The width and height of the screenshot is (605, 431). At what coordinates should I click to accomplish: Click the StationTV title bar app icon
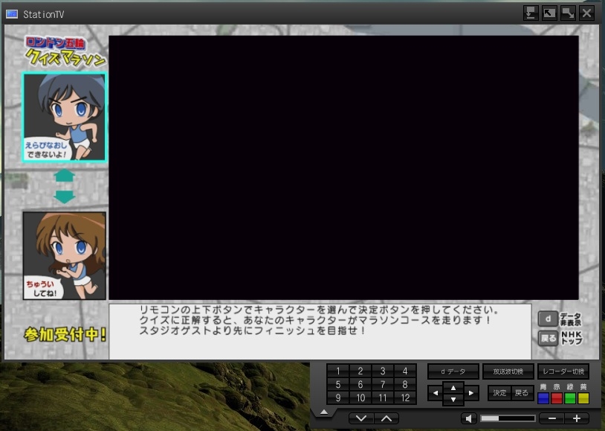(12, 13)
